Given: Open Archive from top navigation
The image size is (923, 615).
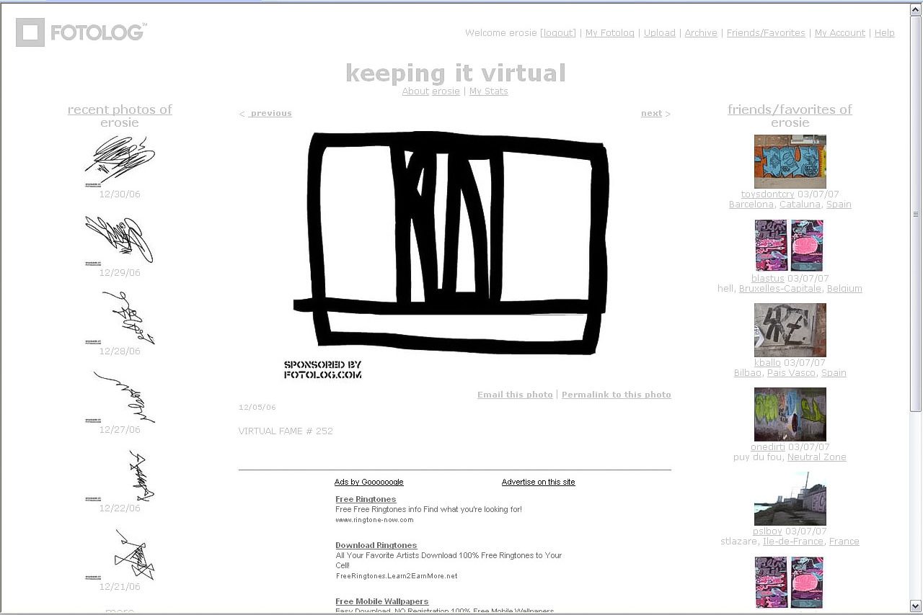Looking at the screenshot, I should click(x=700, y=33).
